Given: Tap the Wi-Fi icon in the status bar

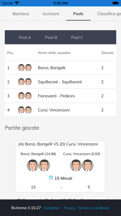Looking at the screenshot, I should (17, 3).
